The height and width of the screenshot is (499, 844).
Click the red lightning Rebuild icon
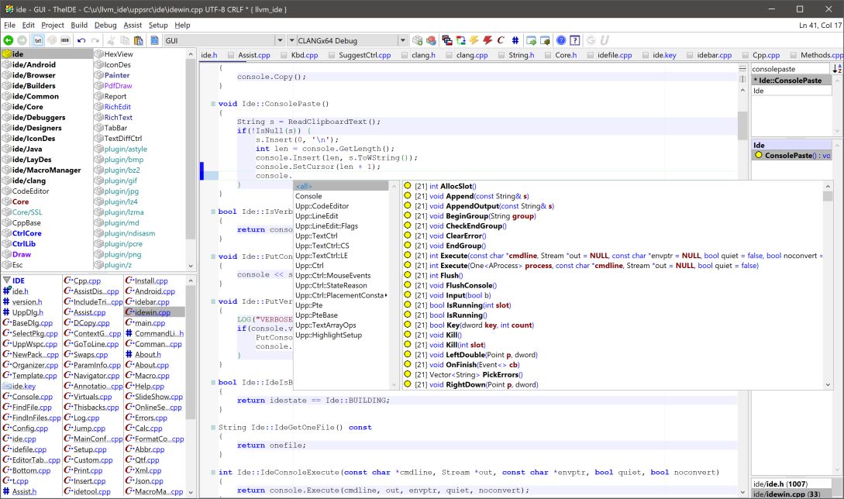tap(487, 40)
